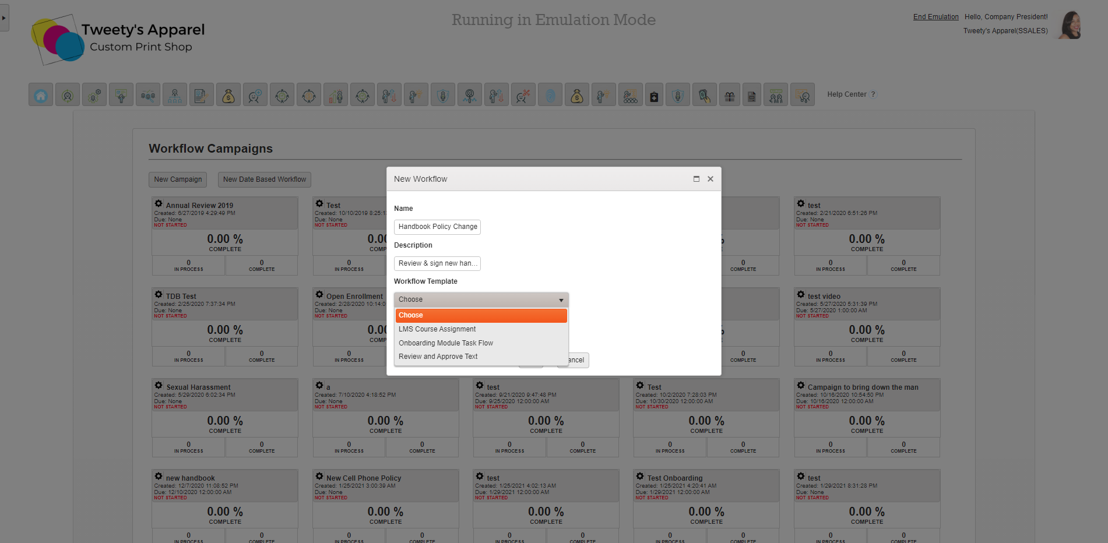The height and width of the screenshot is (543, 1108).
Task: Open the org chart hierarchy toolbar icon
Action: click(175, 94)
